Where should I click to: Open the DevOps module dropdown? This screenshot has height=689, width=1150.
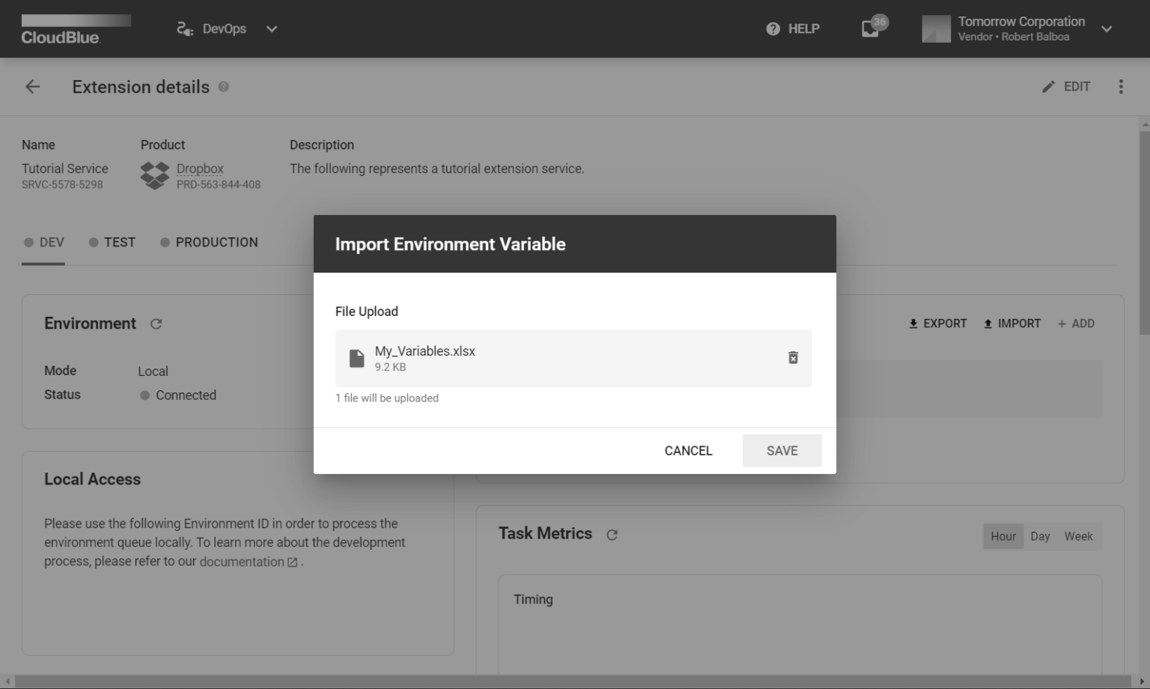point(227,28)
